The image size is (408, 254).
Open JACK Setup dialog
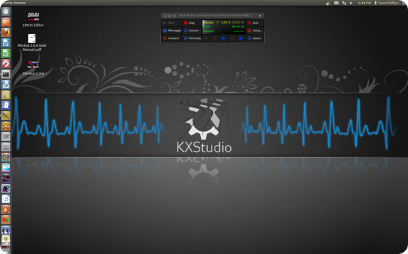tap(255, 31)
